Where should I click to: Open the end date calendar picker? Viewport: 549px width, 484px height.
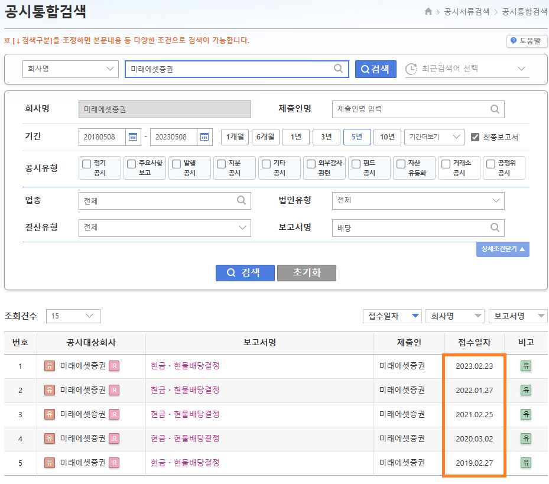click(204, 137)
